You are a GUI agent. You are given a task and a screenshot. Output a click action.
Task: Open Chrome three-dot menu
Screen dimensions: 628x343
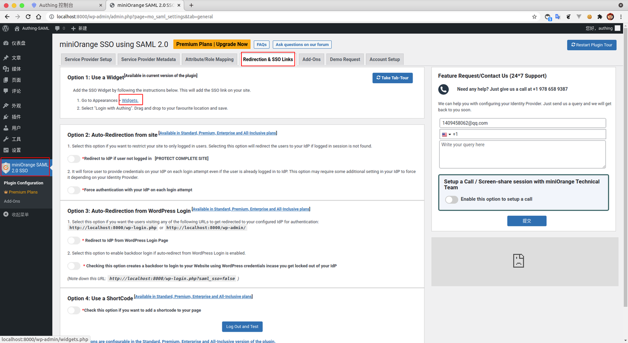(621, 17)
